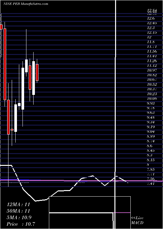This screenshot has height=229, width=163.
Task: Pick the 7.71 axis value
Action: point(151,174)
